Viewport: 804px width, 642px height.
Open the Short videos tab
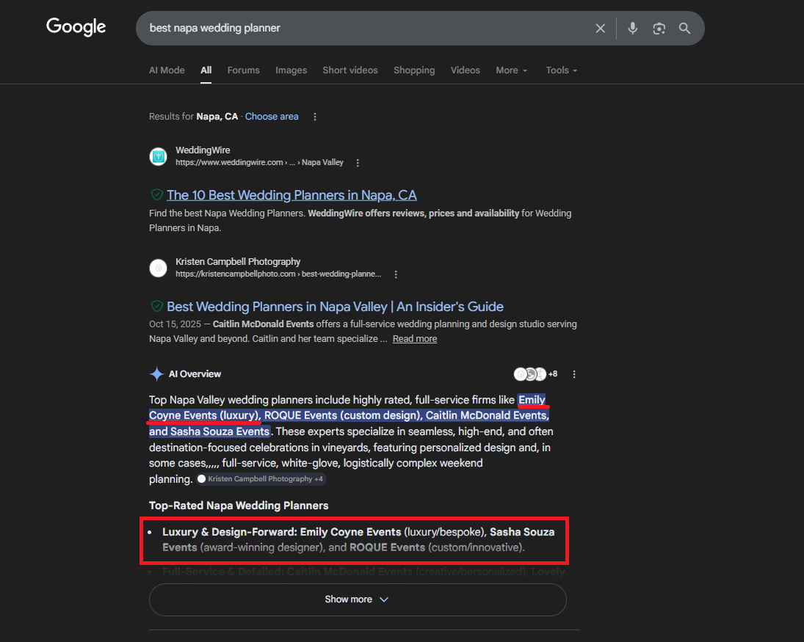350,70
